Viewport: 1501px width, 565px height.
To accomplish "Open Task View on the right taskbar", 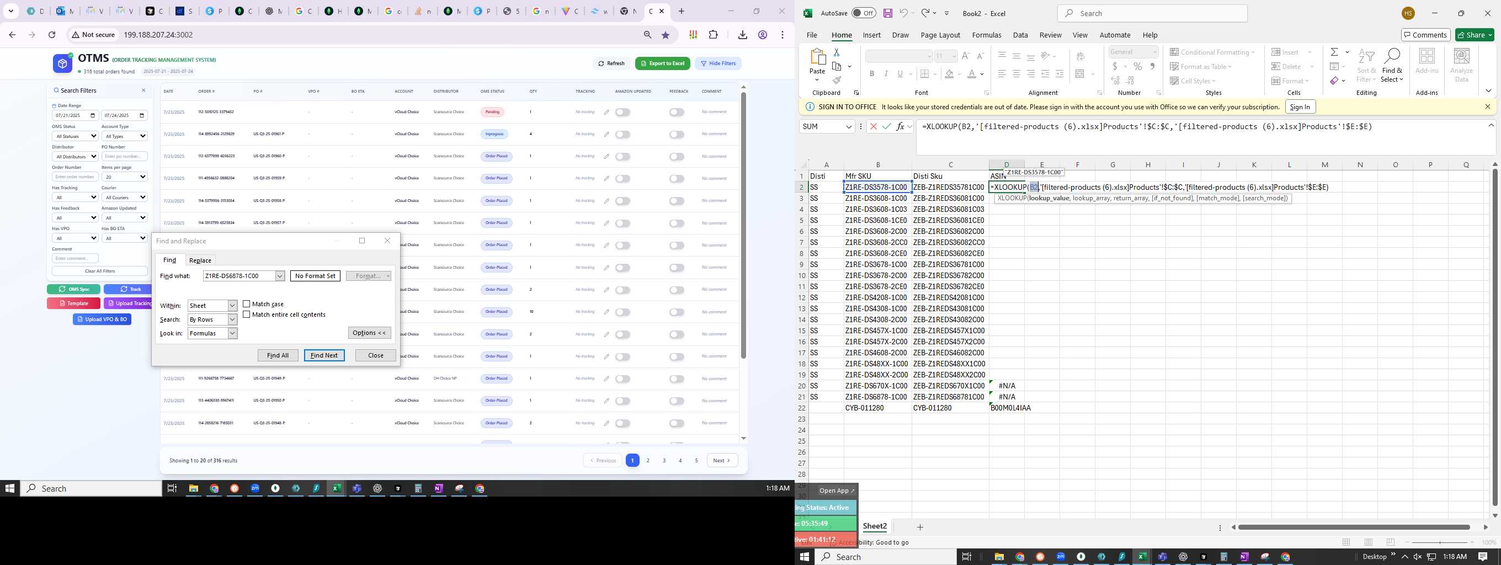I will tap(966, 557).
